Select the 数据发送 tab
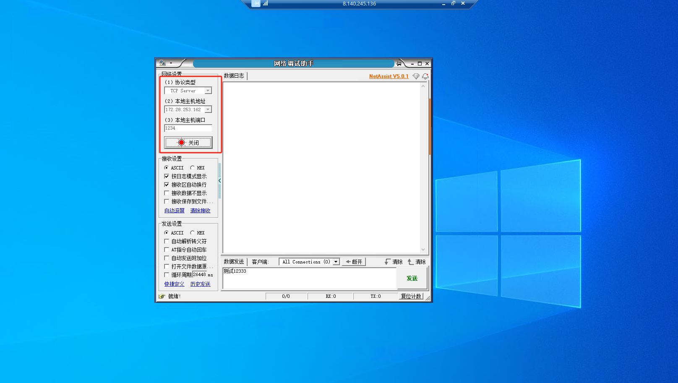The height and width of the screenshot is (383, 678). pyautogui.click(x=234, y=262)
